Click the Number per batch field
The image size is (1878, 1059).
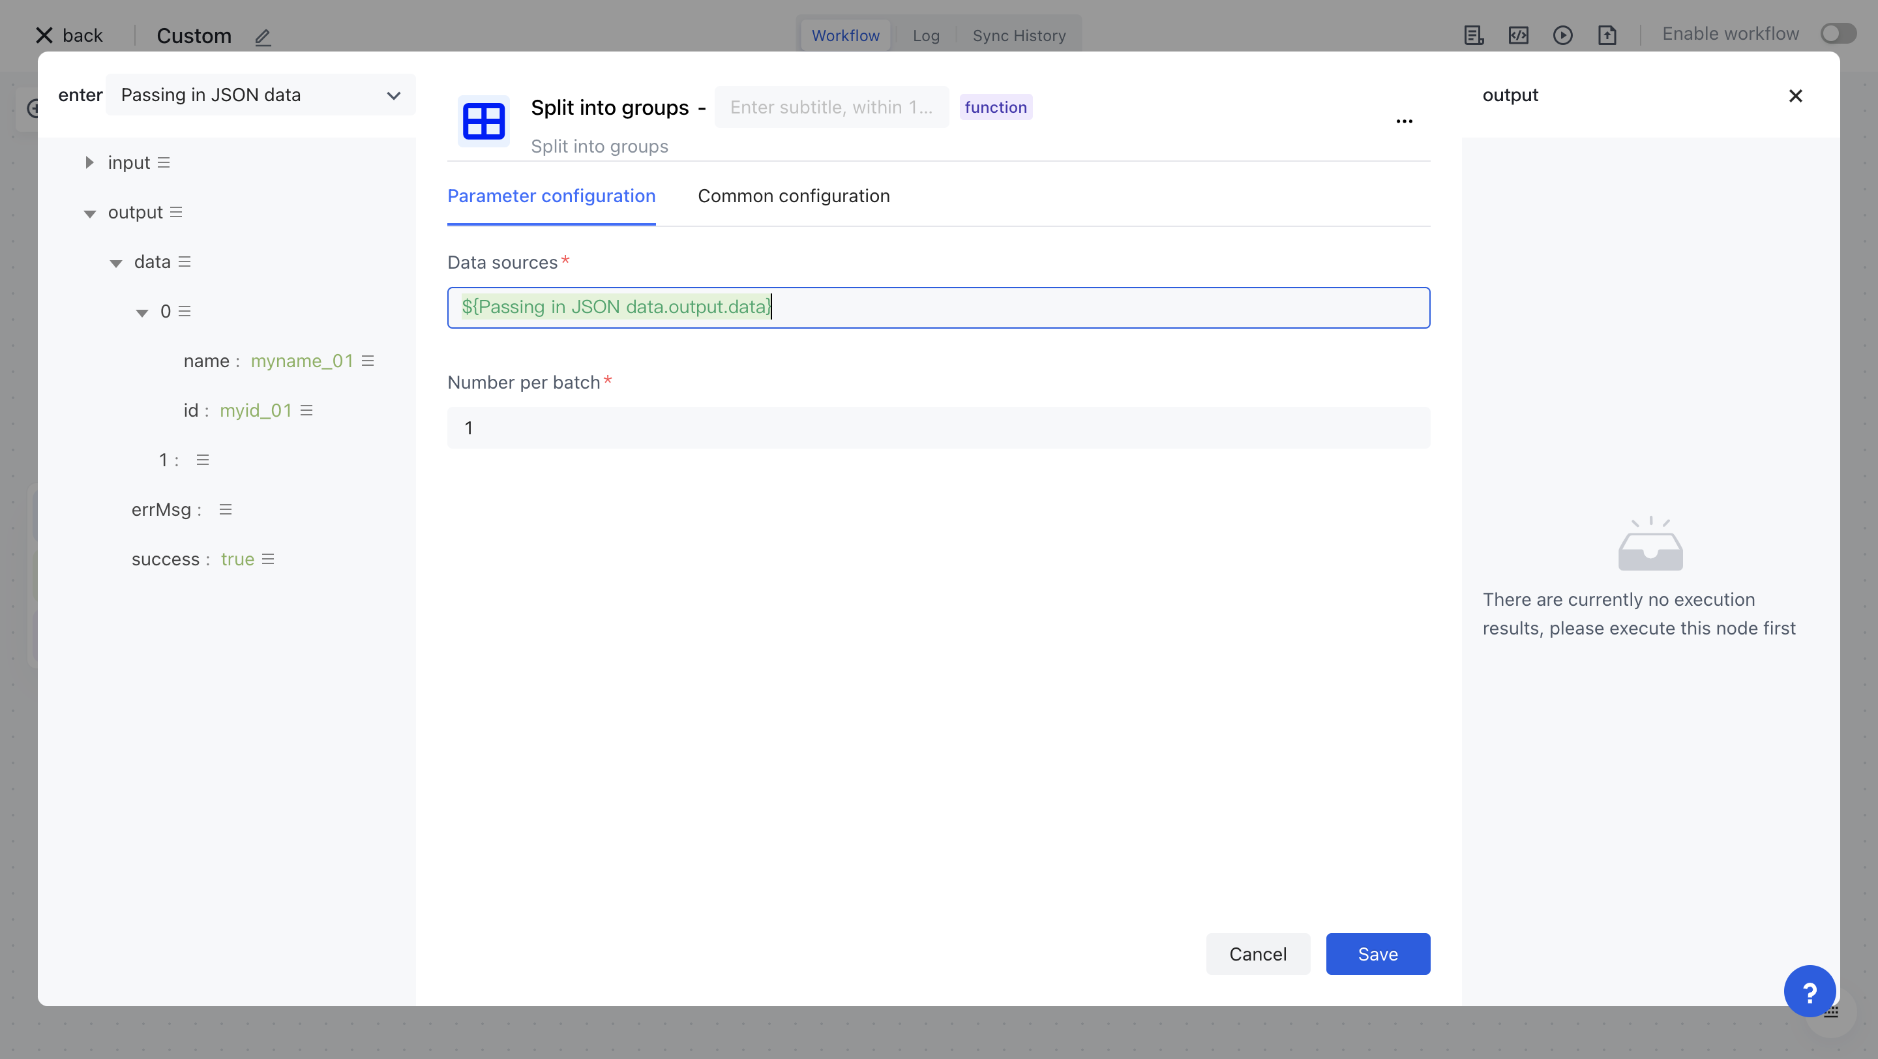click(x=938, y=428)
